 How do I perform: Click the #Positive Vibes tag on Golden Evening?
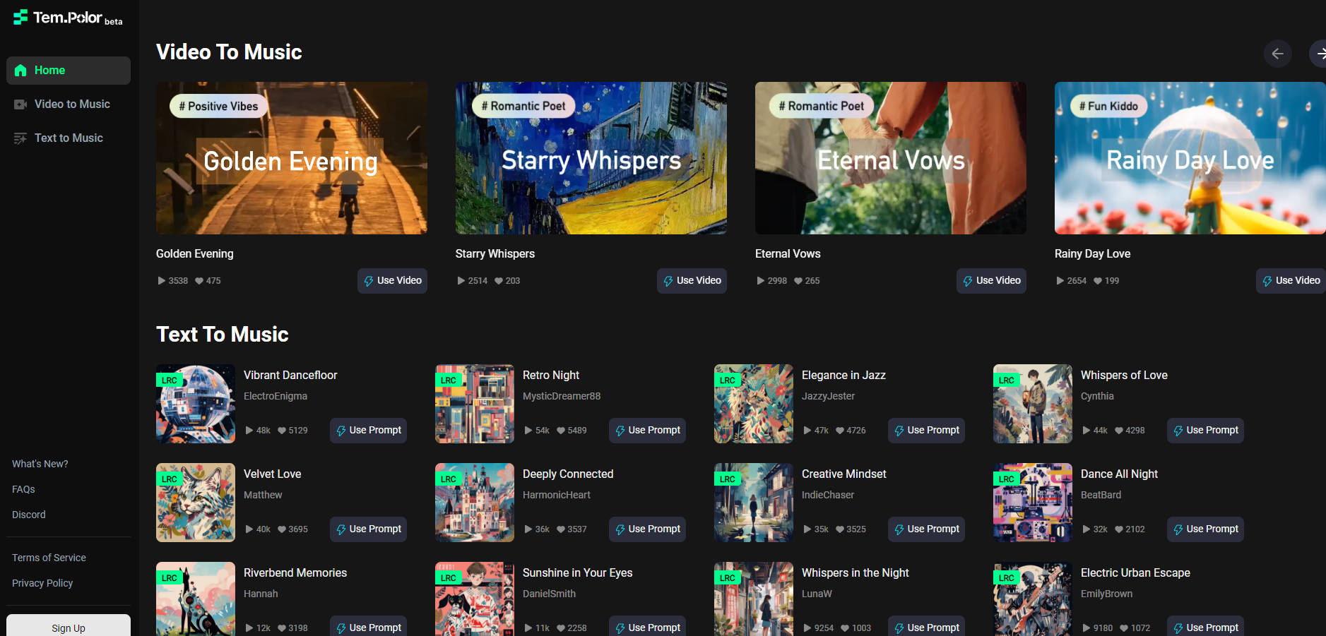coord(218,105)
